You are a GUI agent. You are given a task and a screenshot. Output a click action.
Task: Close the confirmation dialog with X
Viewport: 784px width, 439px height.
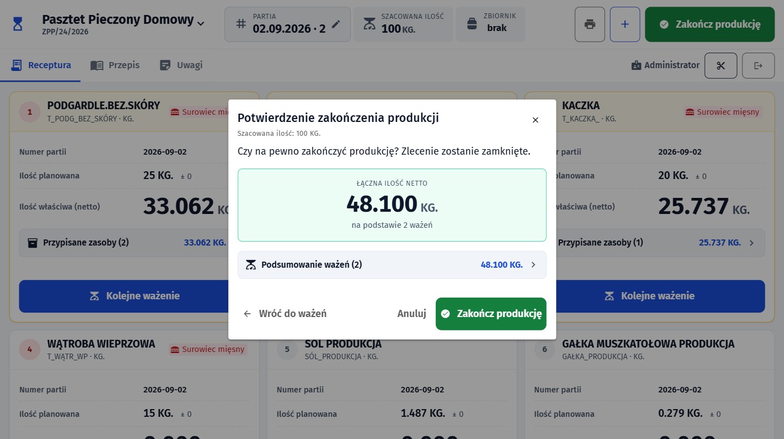tap(535, 120)
